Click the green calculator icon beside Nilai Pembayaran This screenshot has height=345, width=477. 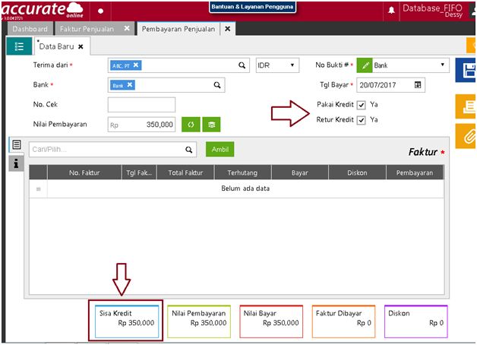tap(211, 125)
